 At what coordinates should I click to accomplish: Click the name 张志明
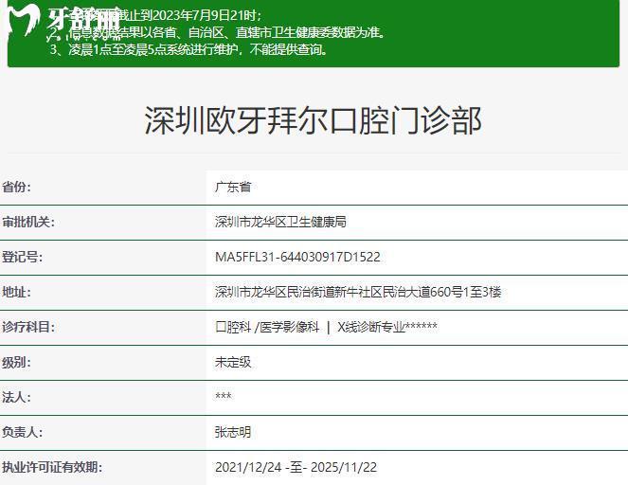click(x=233, y=432)
